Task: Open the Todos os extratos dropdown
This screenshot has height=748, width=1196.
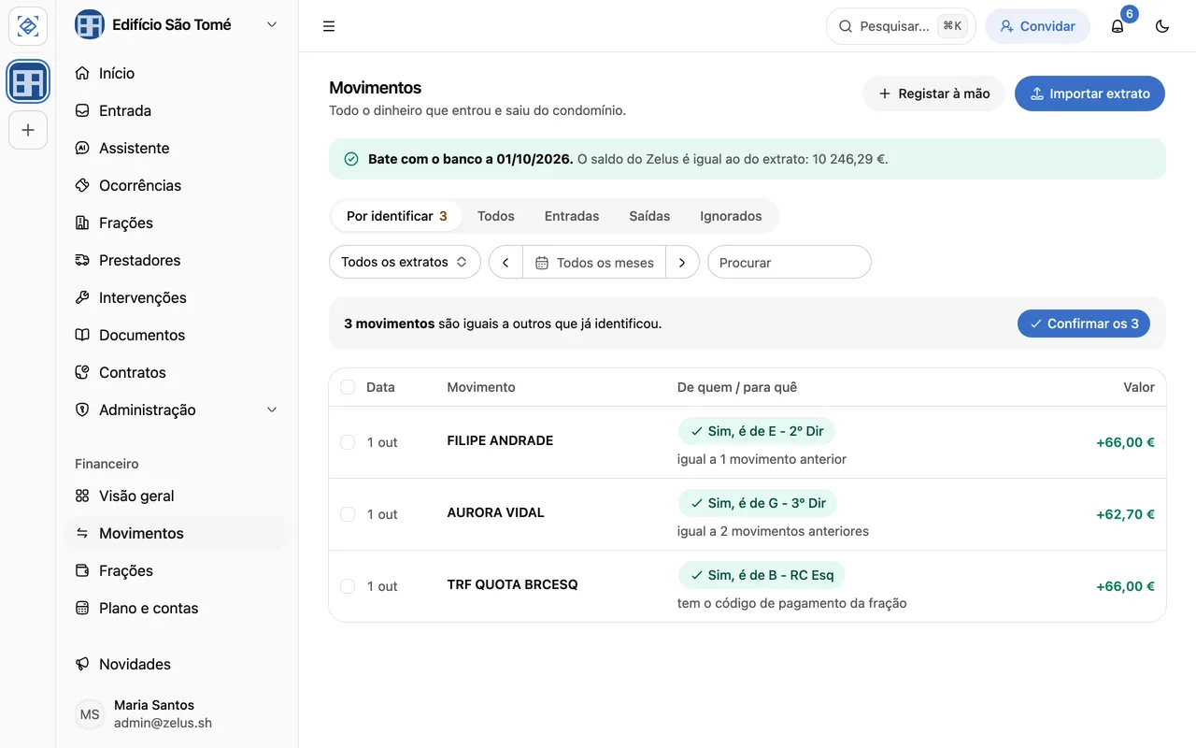Action: coord(405,262)
